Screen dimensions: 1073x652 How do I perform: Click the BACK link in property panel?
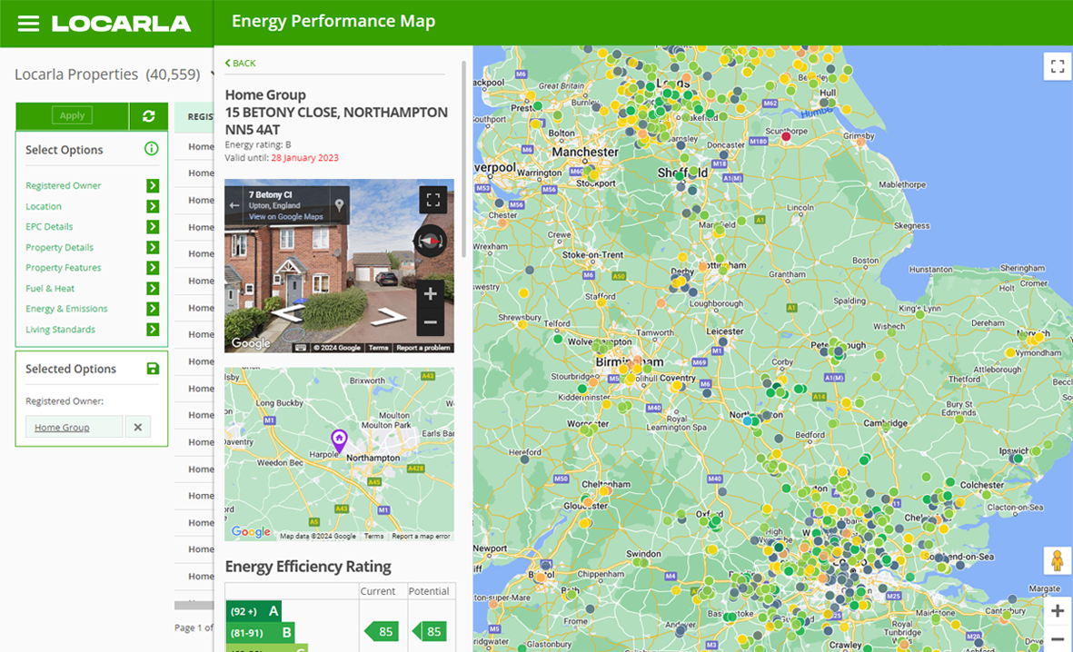point(240,63)
